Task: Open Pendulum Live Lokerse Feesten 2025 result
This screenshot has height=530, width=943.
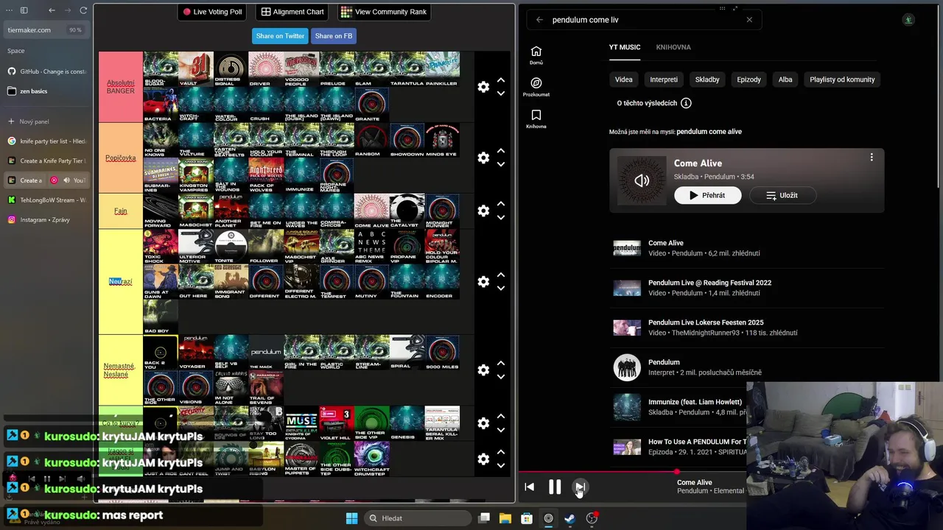Action: (x=746, y=328)
